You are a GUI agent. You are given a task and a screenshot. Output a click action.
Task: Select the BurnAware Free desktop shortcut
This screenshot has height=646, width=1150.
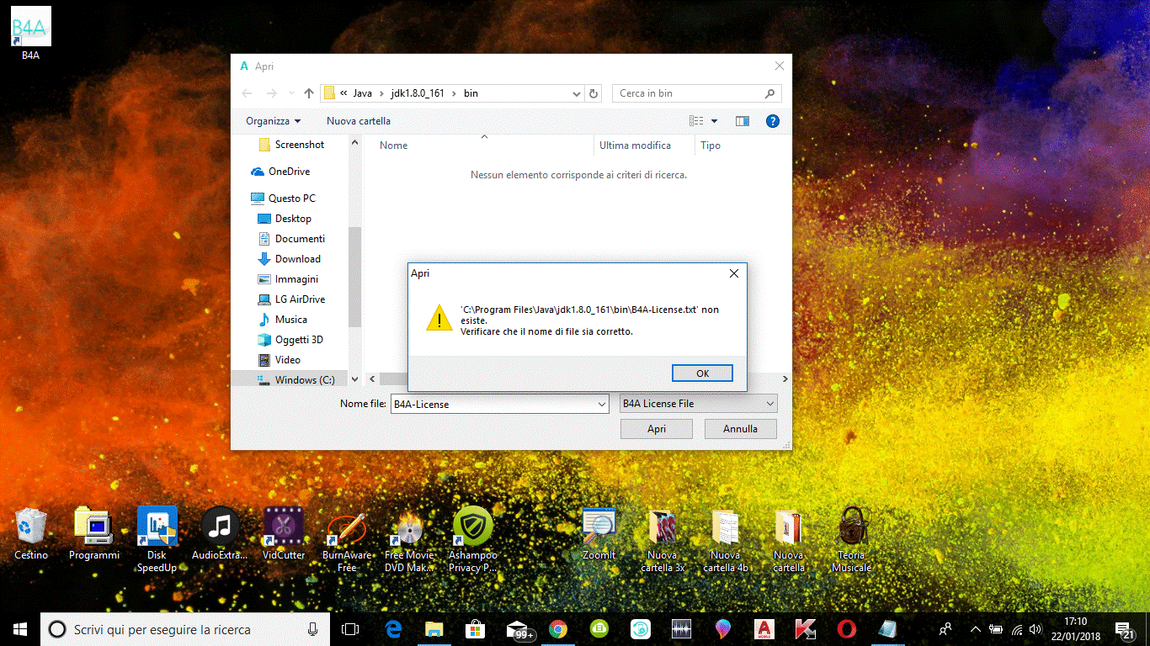tap(346, 538)
